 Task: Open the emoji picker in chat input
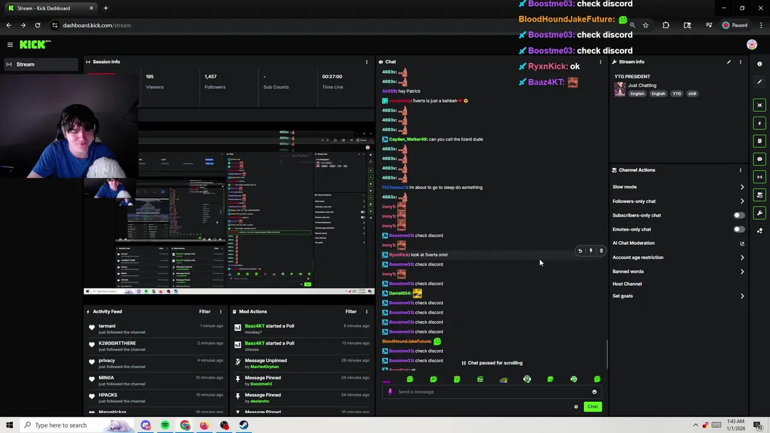coord(594,392)
